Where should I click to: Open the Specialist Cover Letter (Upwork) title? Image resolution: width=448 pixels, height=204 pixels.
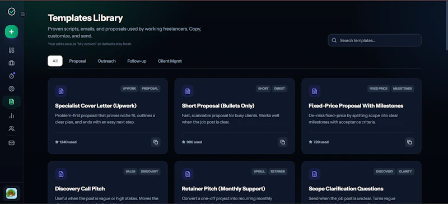[x=96, y=105]
